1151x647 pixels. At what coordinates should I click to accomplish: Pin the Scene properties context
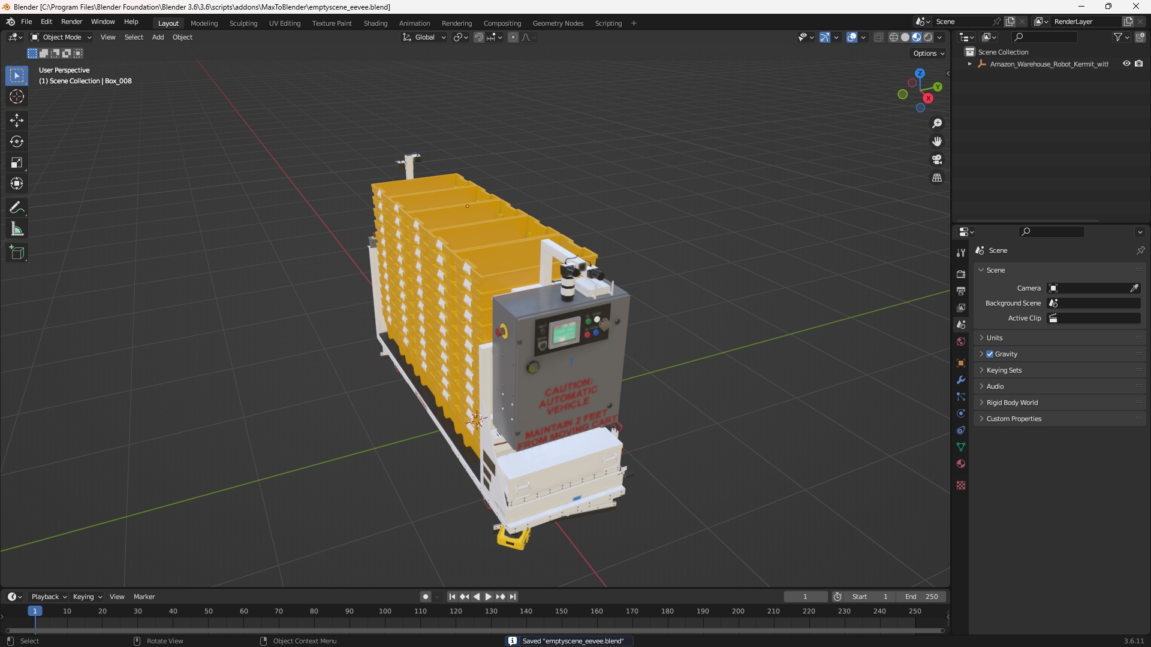(x=1140, y=250)
